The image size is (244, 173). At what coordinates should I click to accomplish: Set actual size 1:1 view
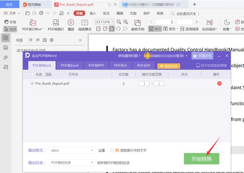(98, 29)
